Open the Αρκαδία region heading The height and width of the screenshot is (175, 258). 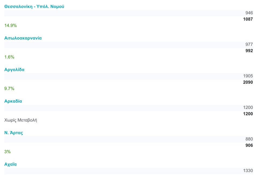[13, 101]
